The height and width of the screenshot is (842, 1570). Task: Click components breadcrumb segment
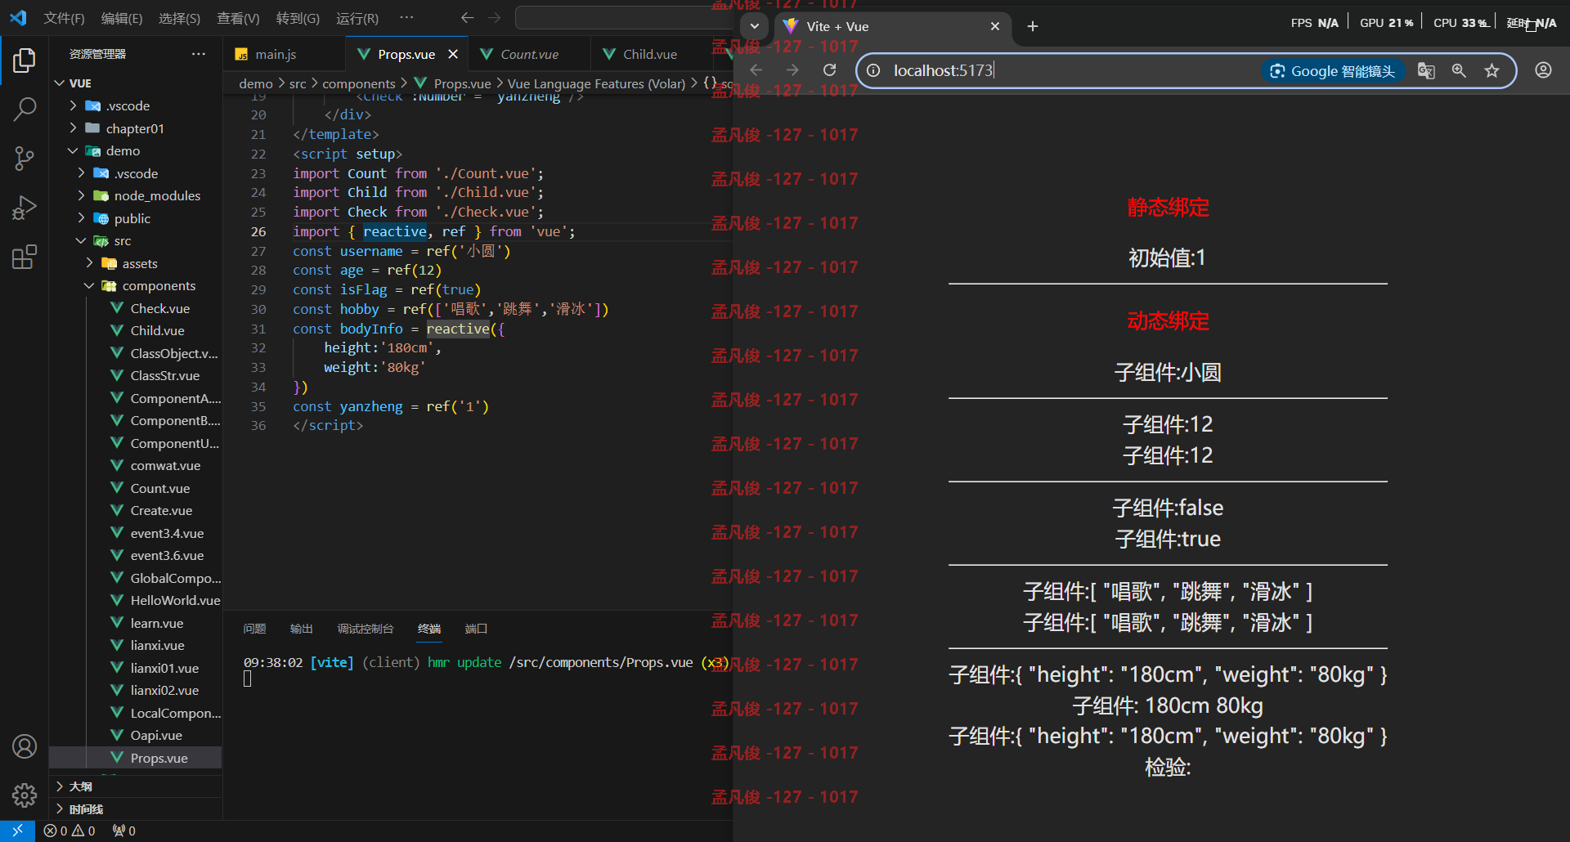click(x=359, y=83)
